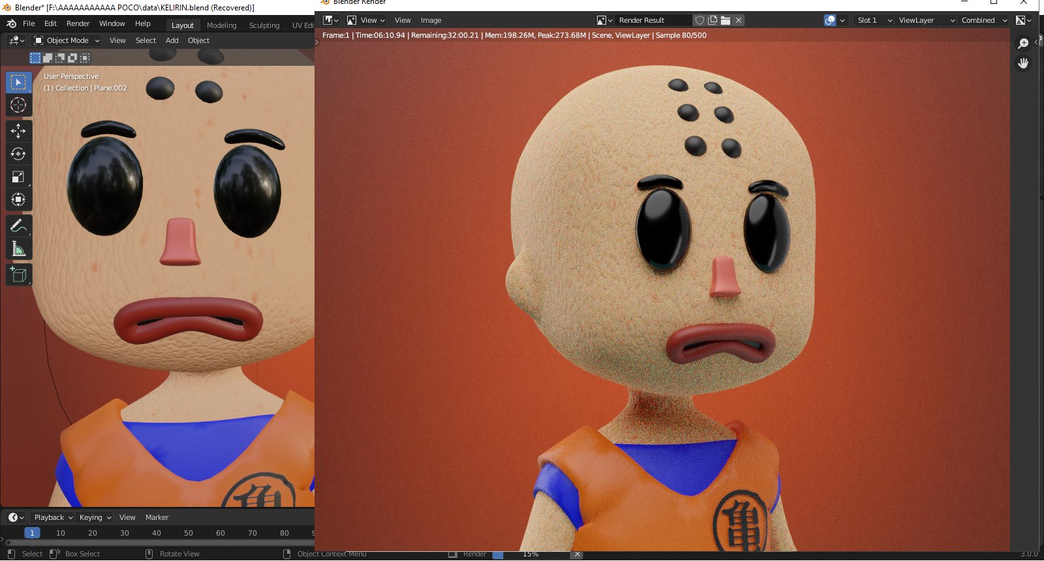Click the current frame marker 1 in timeline
Viewport: 1044px width, 561px height.
click(x=32, y=533)
